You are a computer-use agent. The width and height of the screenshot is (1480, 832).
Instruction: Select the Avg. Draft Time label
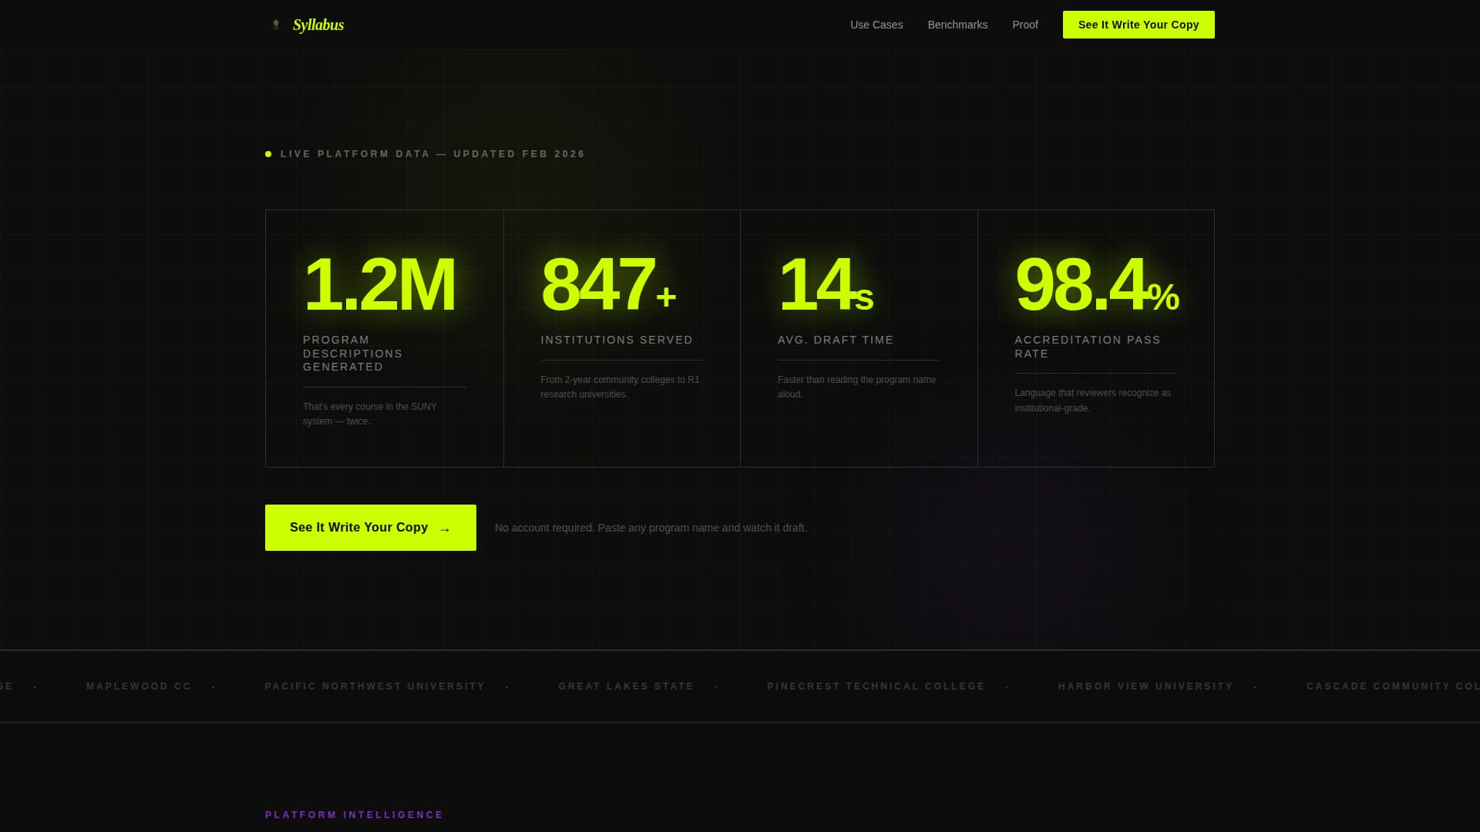[836, 340]
